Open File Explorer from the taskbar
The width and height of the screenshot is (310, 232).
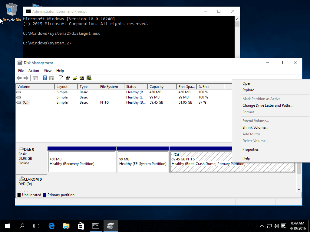pyautogui.click(x=66, y=226)
